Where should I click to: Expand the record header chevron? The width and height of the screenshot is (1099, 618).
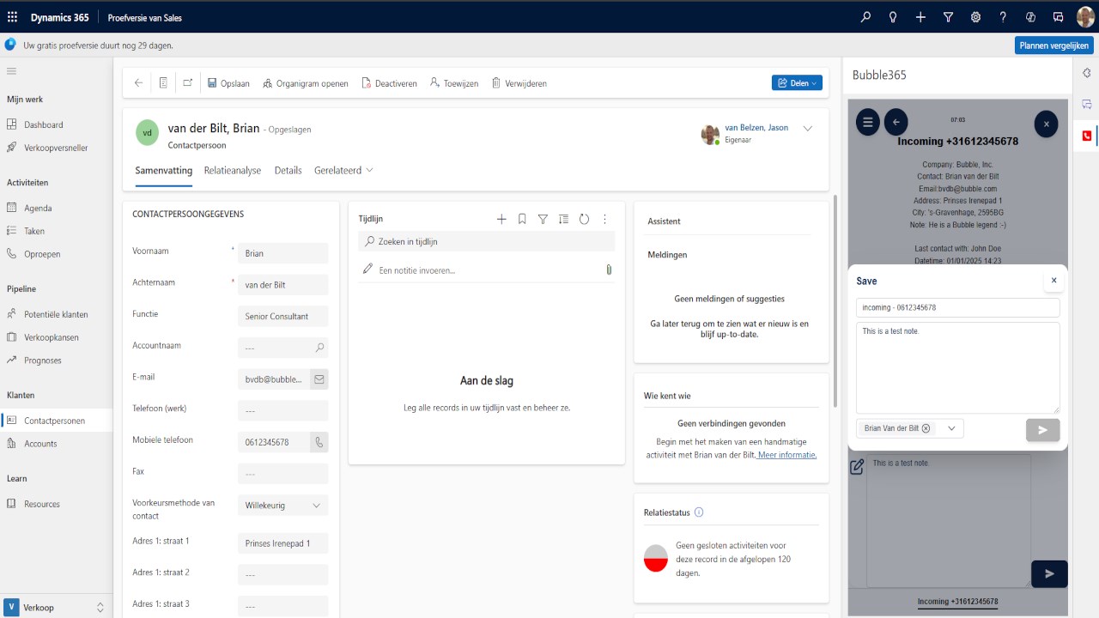coord(808,129)
